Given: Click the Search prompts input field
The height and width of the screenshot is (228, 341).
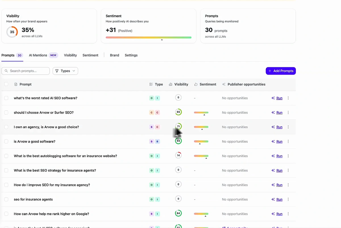Looking at the screenshot, I should [x=26, y=71].
